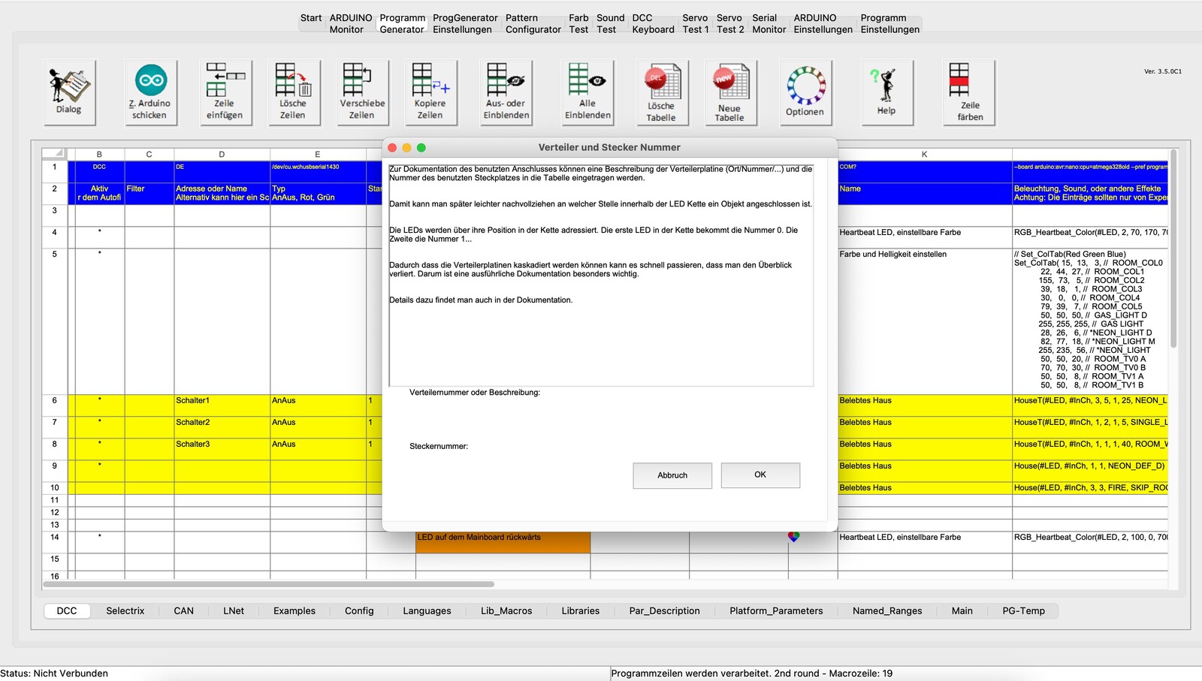Click the heartbeat color icon in row 14
This screenshot has height=681, width=1202.
click(x=793, y=537)
